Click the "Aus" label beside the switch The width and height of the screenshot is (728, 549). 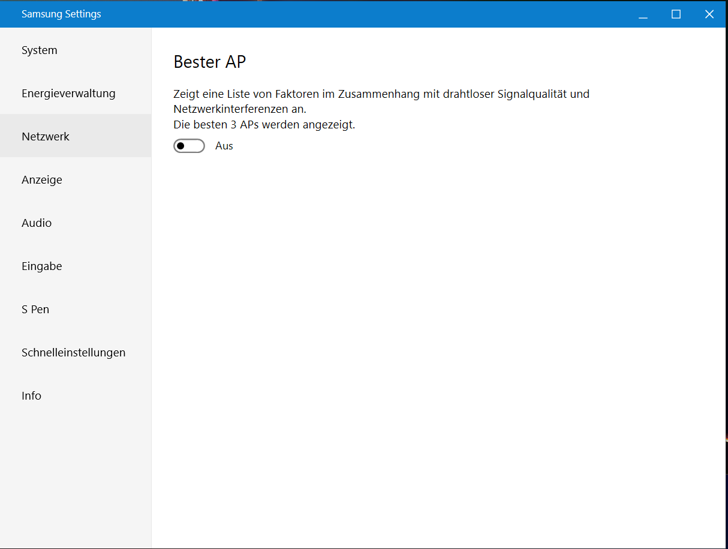click(x=224, y=146)
